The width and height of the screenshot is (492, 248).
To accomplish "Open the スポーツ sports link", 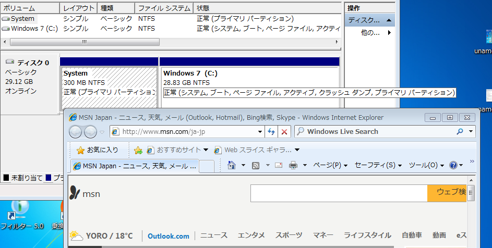I will [289, 235].
